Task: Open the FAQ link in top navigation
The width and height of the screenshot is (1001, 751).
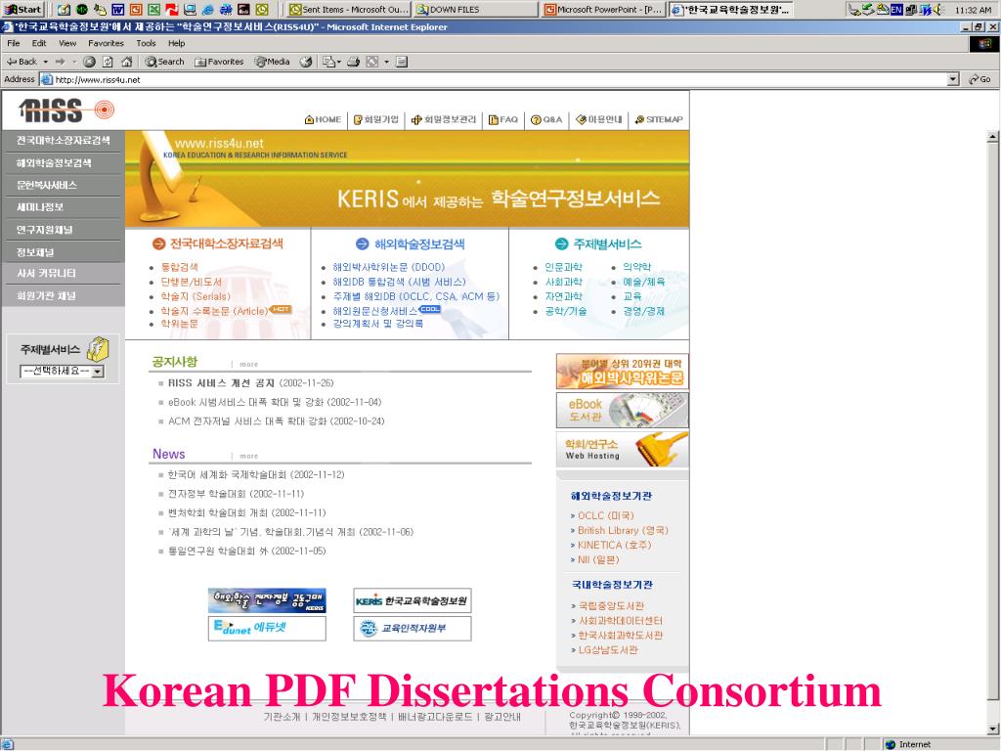Action: click(x=503, y=119)
